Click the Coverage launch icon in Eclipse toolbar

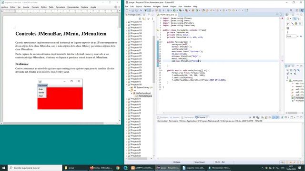181,10
